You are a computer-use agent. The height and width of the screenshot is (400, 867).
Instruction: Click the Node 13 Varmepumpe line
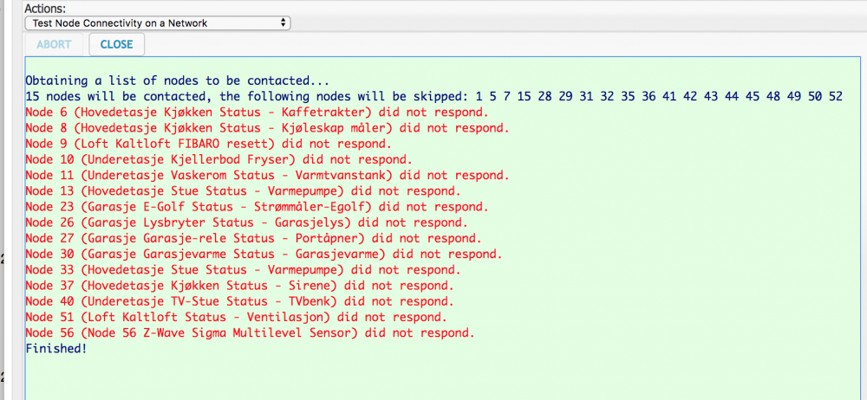coord(243,190)
